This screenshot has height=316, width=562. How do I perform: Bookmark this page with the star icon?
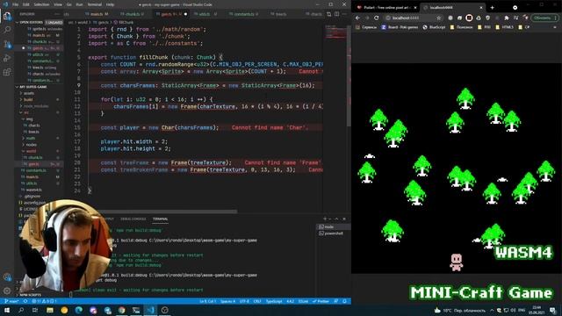click(439, 18)
